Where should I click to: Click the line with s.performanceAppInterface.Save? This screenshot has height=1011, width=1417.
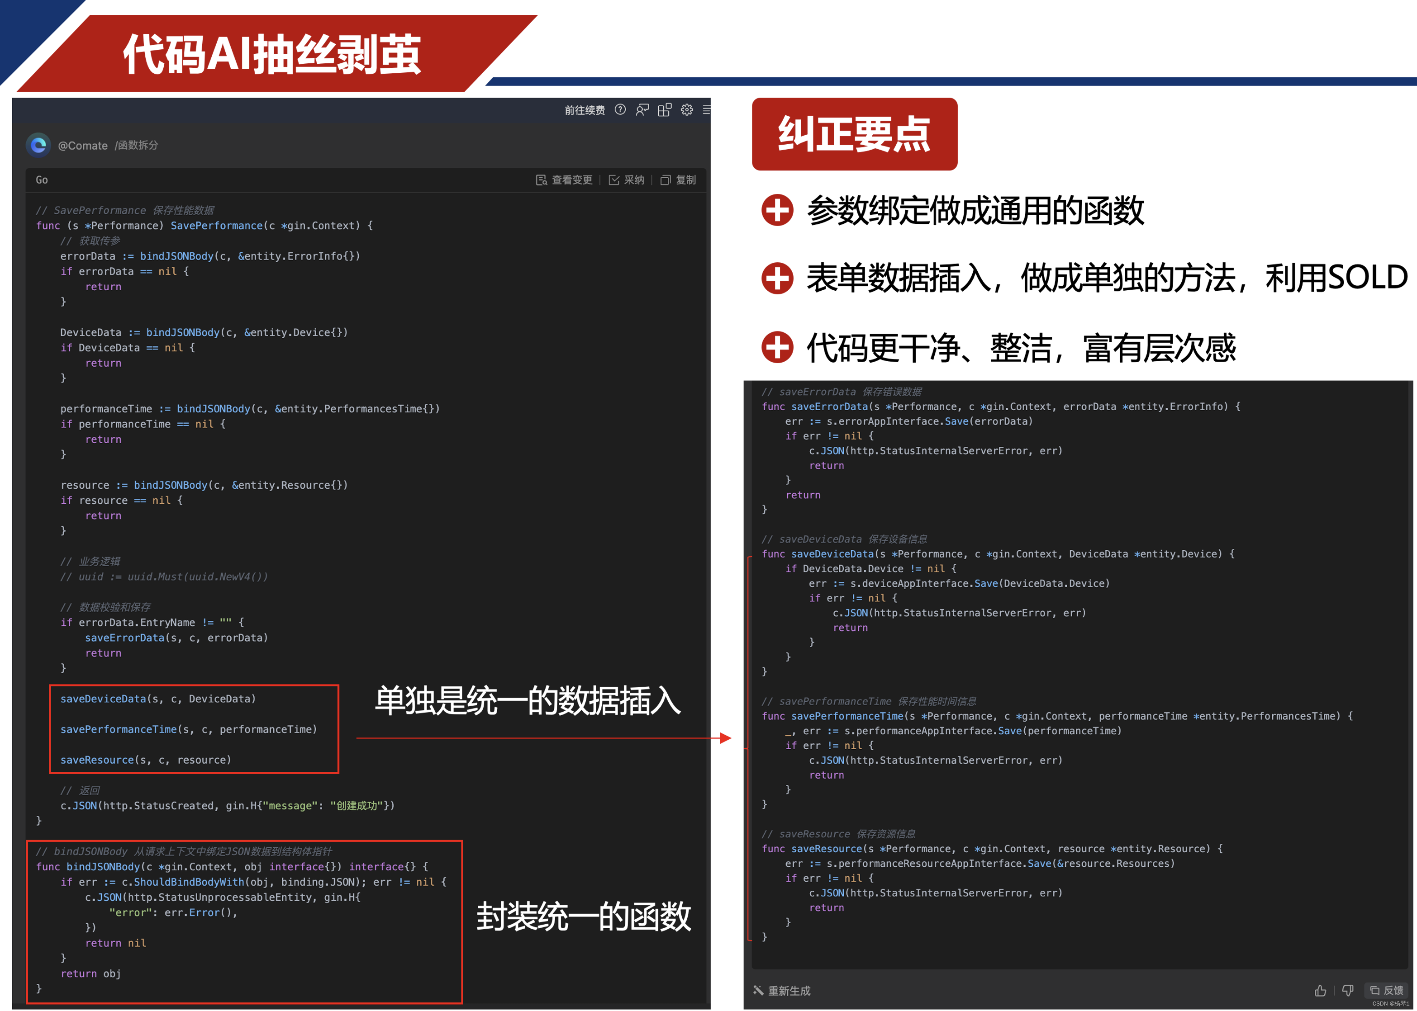[953, 731]
